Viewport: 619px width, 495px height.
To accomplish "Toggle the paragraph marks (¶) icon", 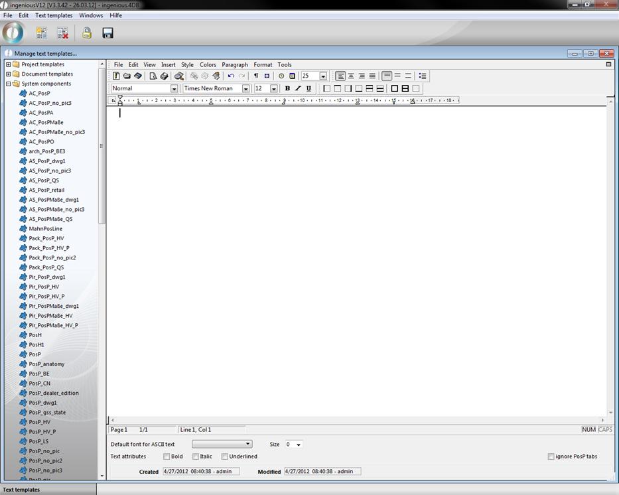I will [x=256, y=76].
